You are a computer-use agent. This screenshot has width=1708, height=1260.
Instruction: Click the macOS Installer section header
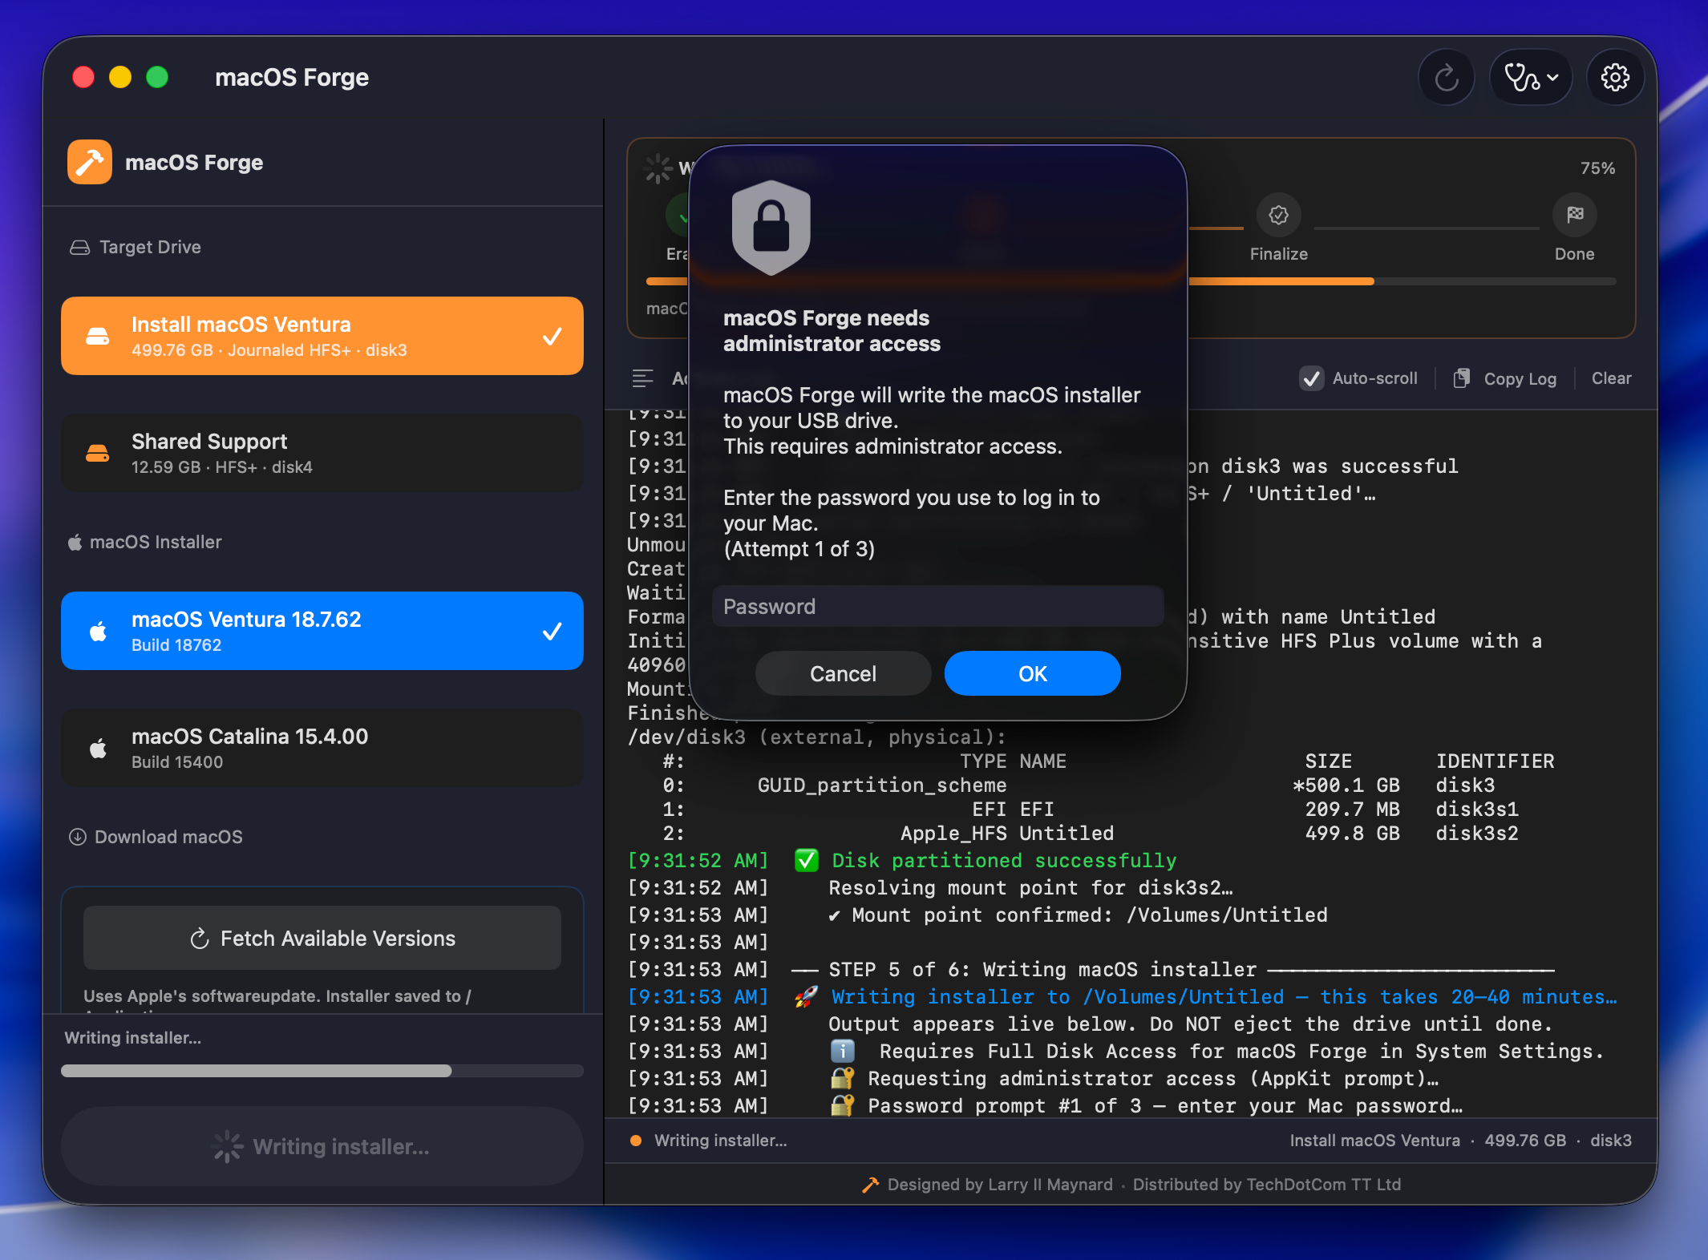pyautogui.click(x=146, y=542)
